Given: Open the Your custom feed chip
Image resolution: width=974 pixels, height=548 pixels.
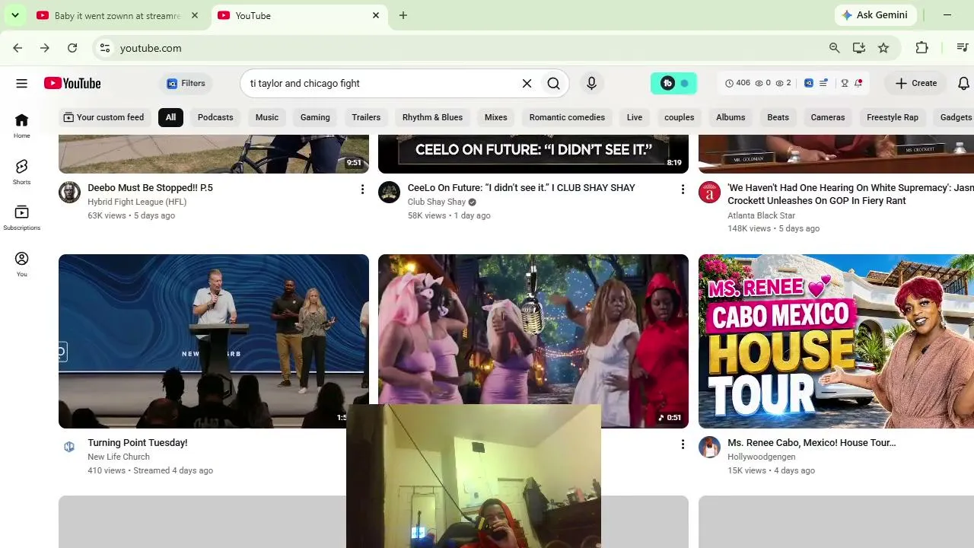Looking at the screenshot, I should coord(103,117).
